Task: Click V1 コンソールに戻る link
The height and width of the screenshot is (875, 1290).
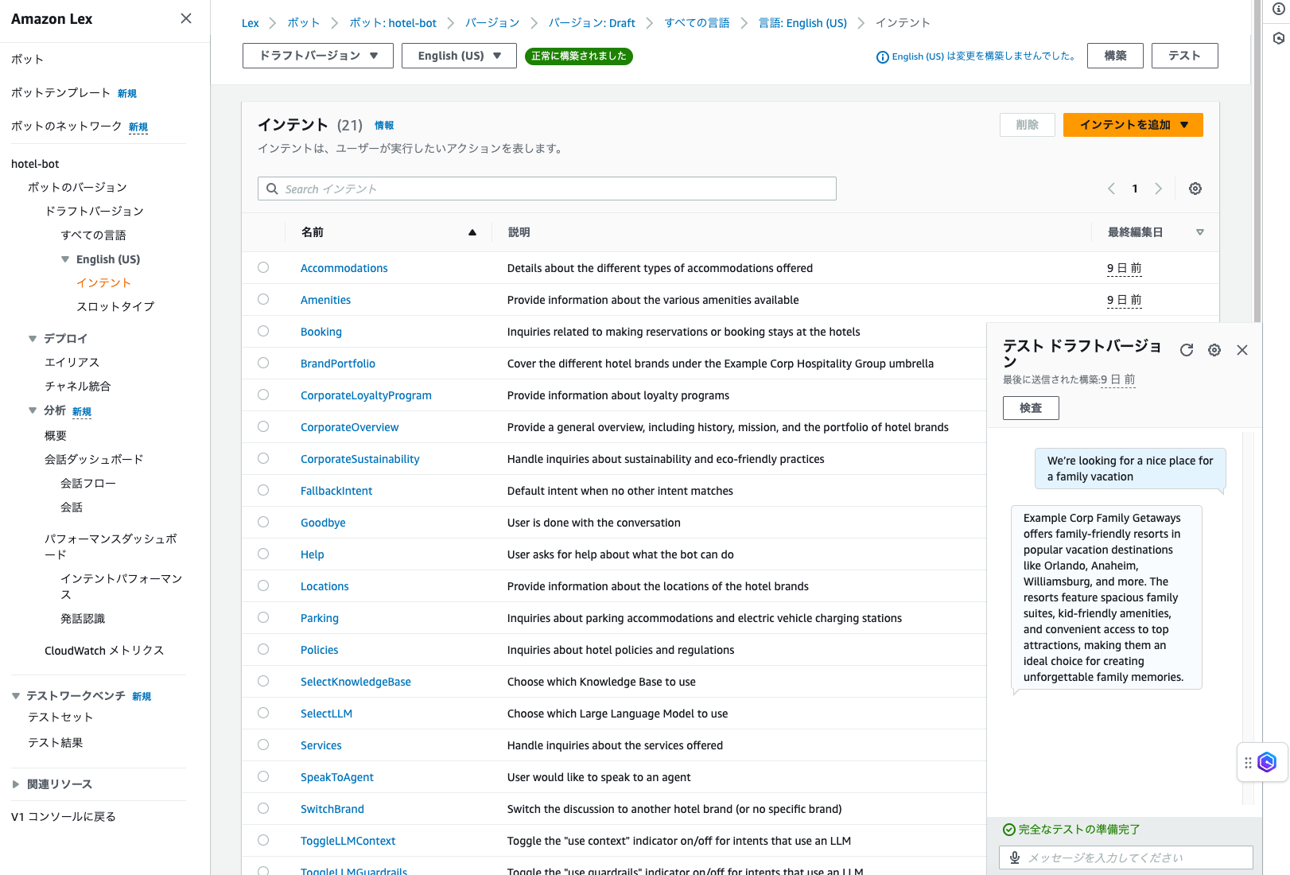Action: pyautogui.click(x=64, y=817)
